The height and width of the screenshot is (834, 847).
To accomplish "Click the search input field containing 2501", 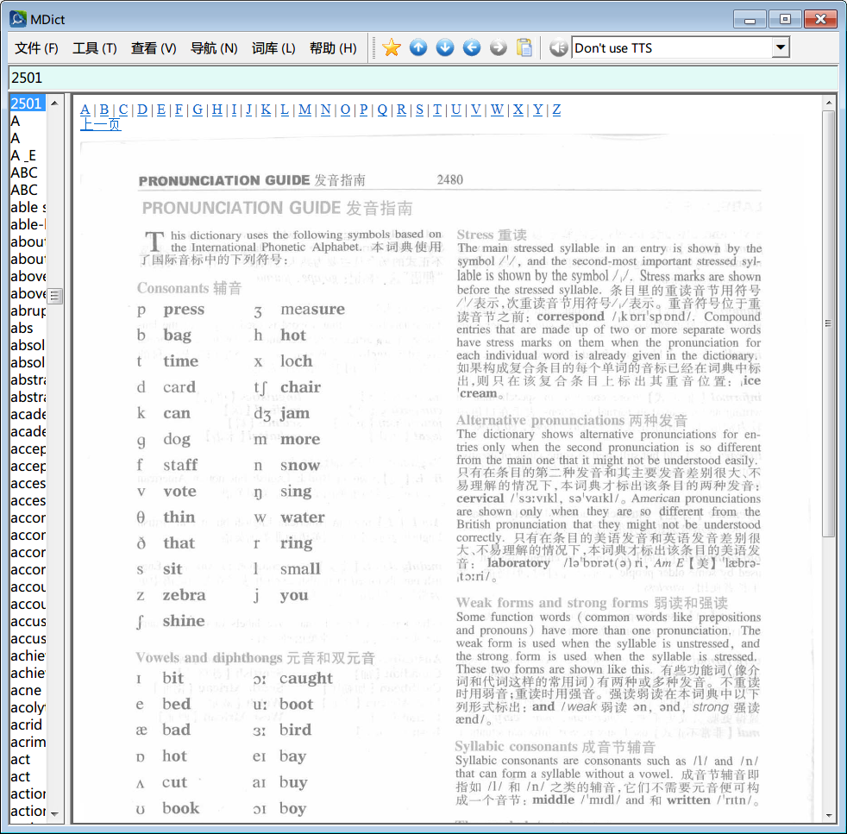I will [x=423, y=78].
